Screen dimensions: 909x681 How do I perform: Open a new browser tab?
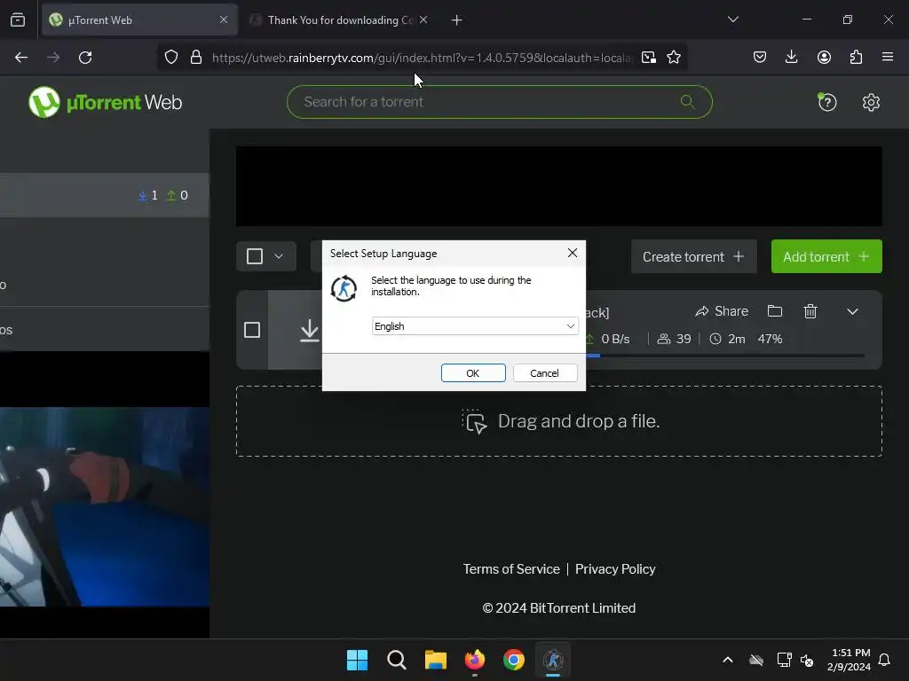(x=457, y=20)
